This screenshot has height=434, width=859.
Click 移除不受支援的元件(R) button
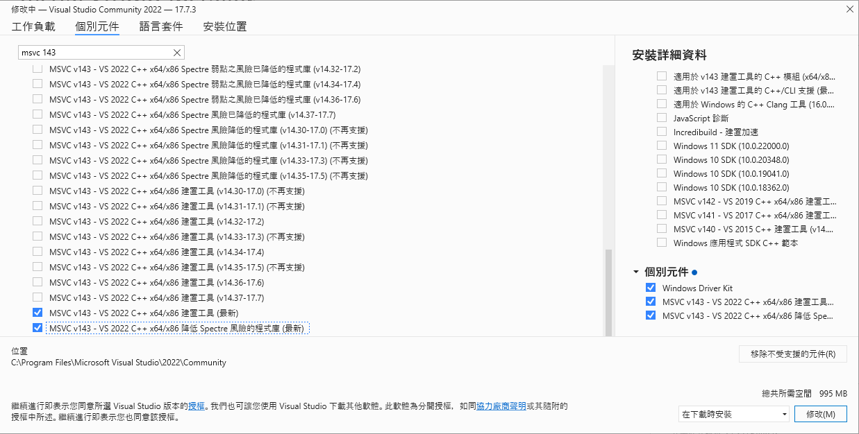click(793, 354)
